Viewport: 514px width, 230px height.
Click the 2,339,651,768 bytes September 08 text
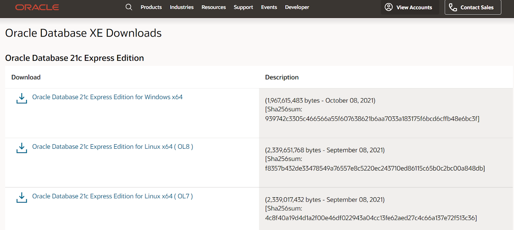pyautogui.click(x=325, y=150)
